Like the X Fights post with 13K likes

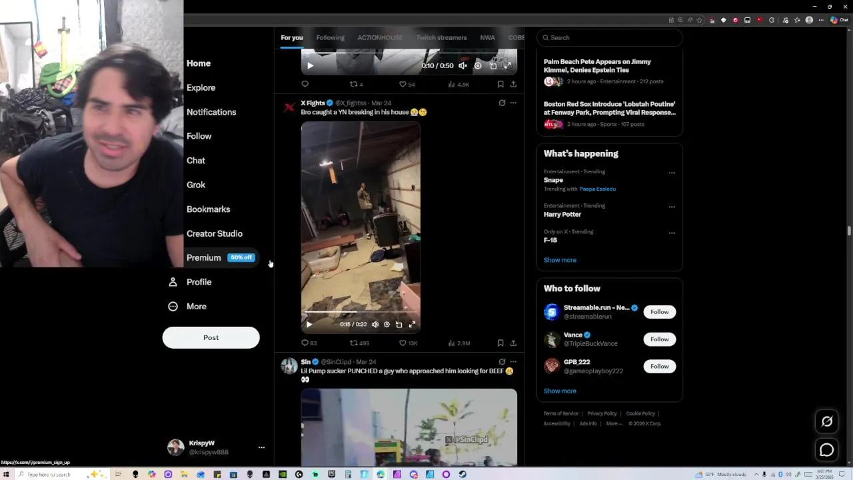408,343
